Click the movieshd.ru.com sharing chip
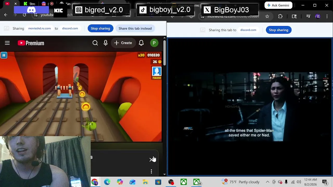 click(40, 28)
